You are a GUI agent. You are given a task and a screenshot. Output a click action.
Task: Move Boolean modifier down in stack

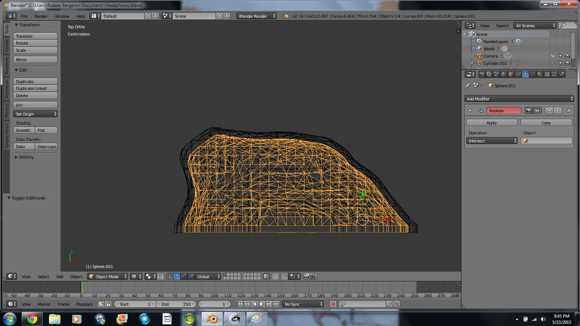coord(558,110)
